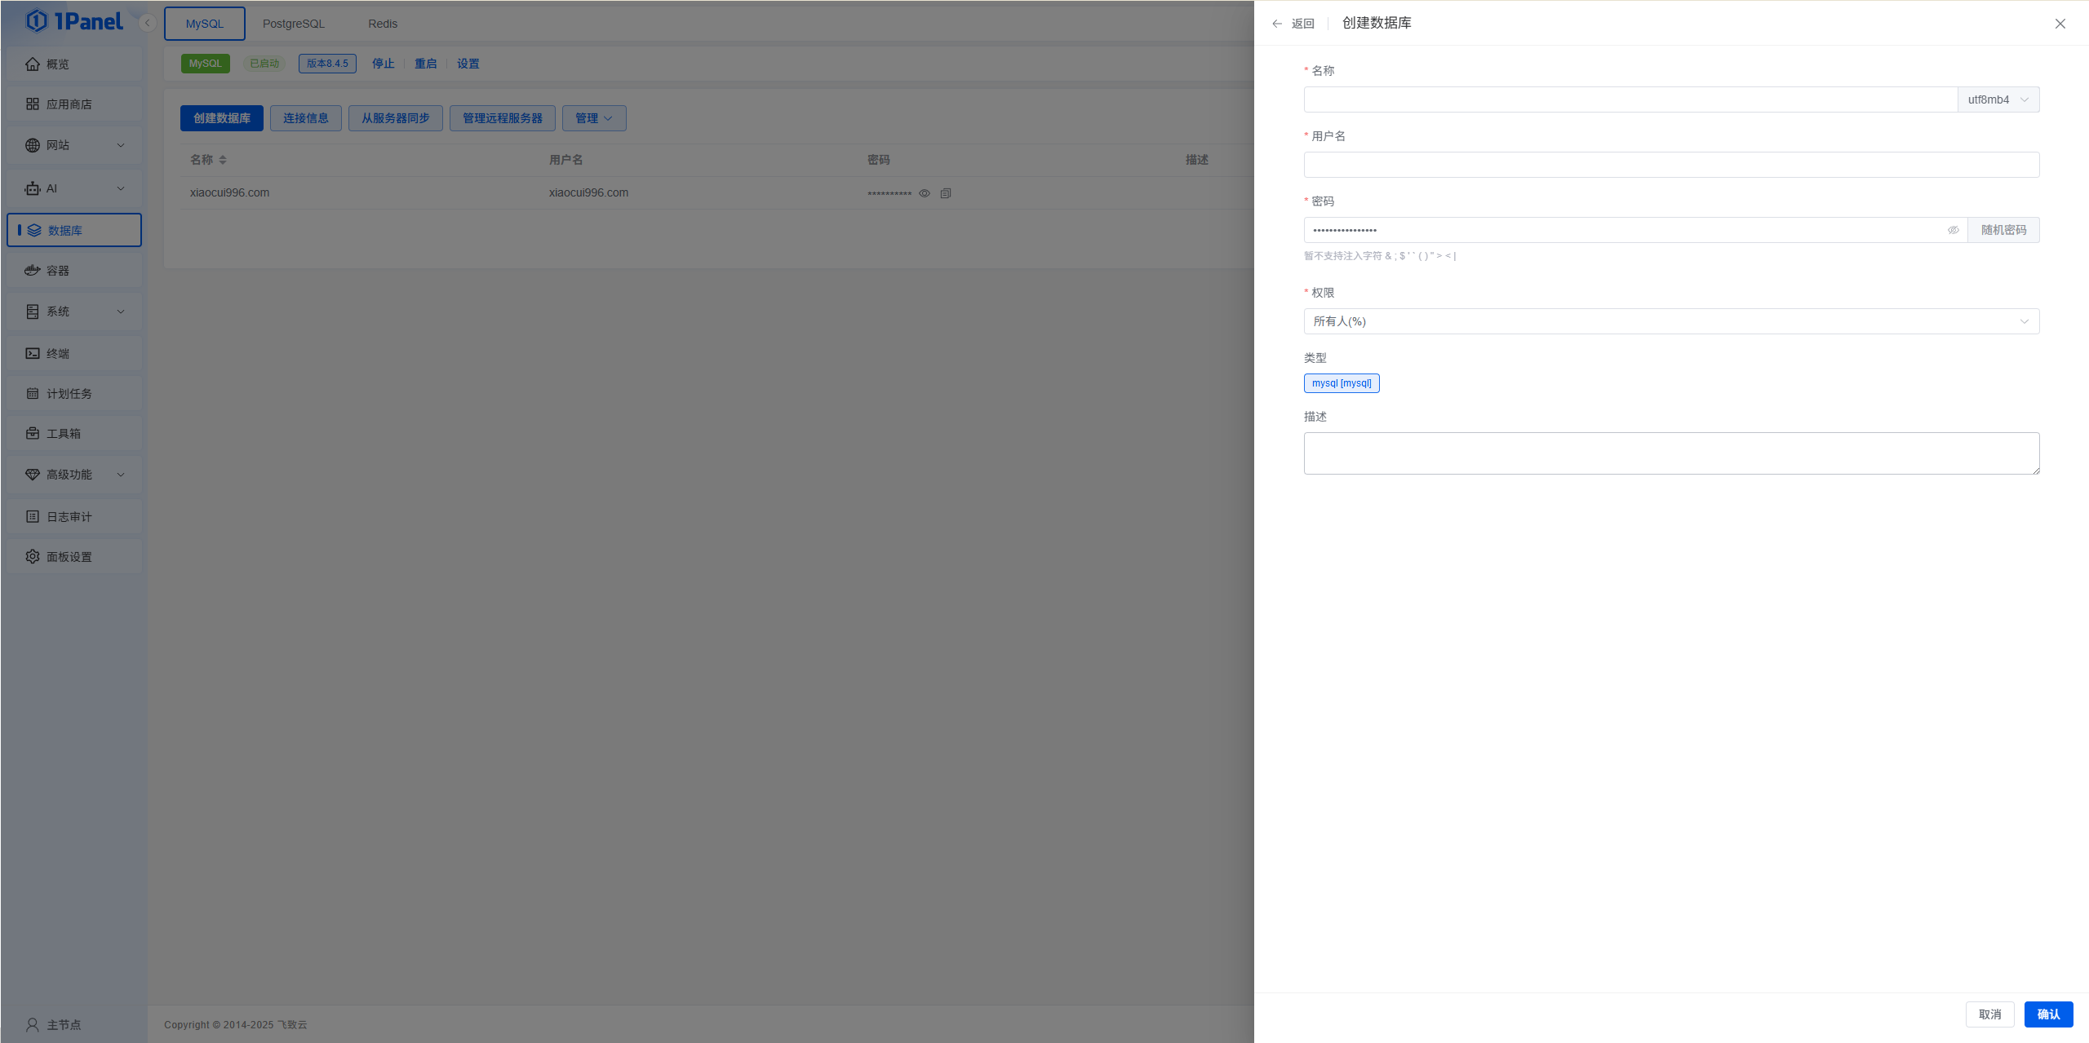Expand the 网站 sidebar menu
Screen dimensions: 2089x1043
pyautogui.click(x=73, y=145)
